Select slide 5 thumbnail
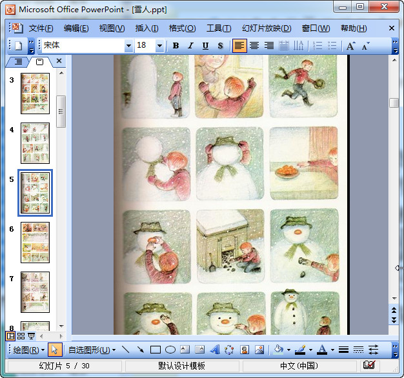This screenshot has width=404, height=378. (35, 193)
